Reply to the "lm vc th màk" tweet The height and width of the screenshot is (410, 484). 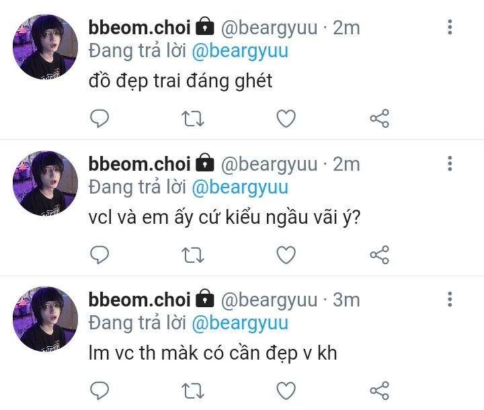[99, 390]
